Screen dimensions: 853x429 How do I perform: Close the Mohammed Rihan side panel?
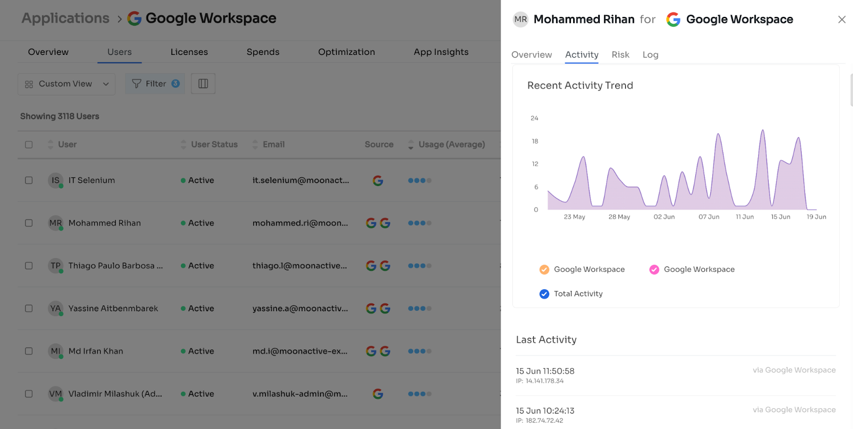pyautogui.click(x=842, y=20)
